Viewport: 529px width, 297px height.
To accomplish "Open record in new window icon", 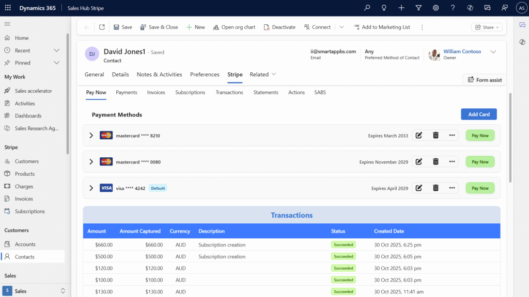I will (102, 27).
